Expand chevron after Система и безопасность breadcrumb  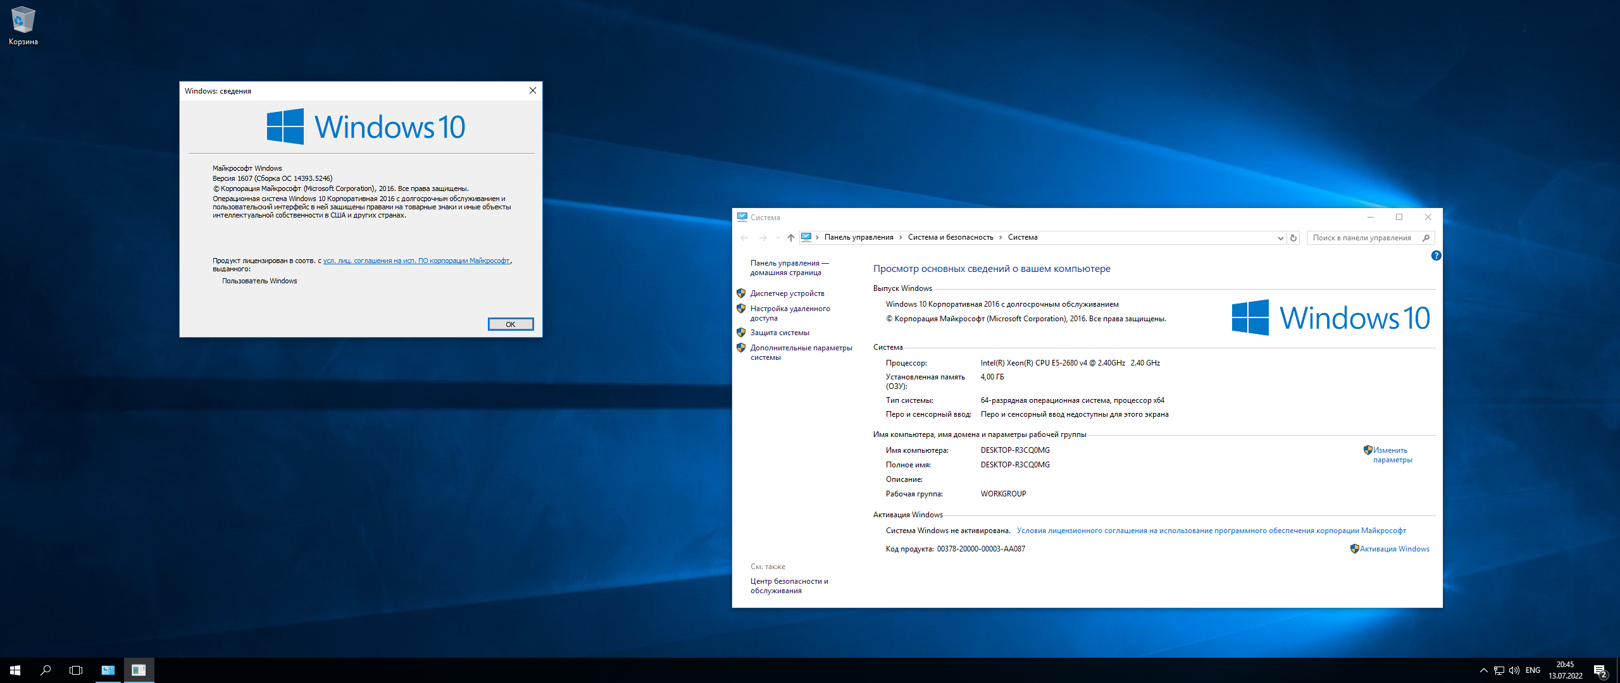coord(1000,237)
